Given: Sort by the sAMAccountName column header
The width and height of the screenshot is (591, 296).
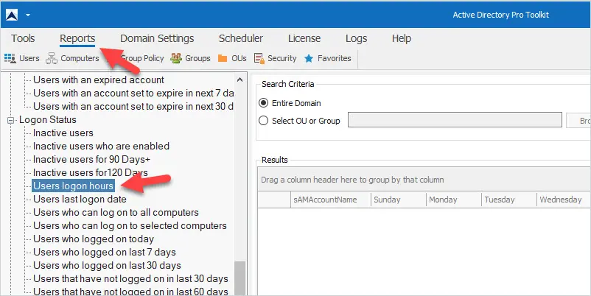Looking at the screenshot, I should pos(332,200).
